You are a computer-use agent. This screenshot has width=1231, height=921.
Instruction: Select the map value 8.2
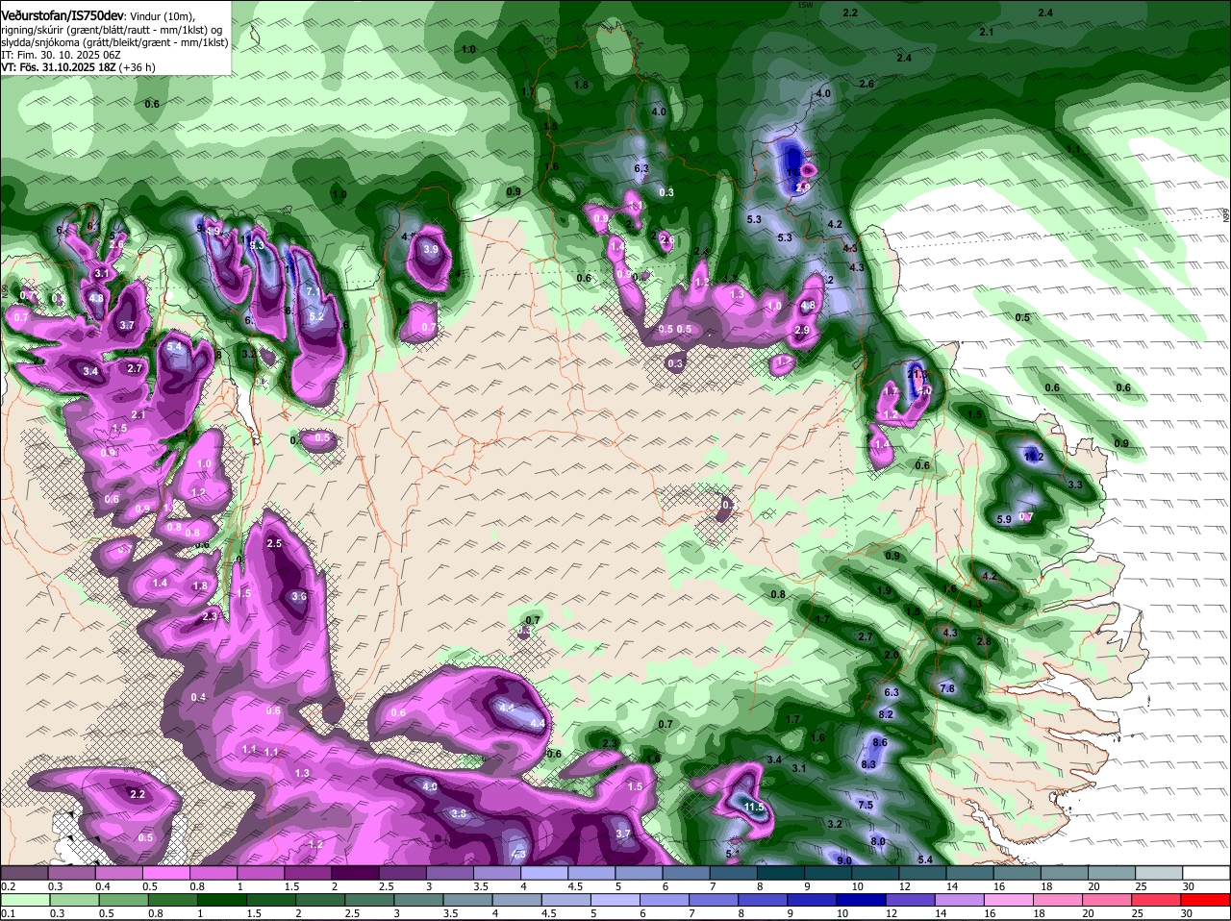point(886,714)
